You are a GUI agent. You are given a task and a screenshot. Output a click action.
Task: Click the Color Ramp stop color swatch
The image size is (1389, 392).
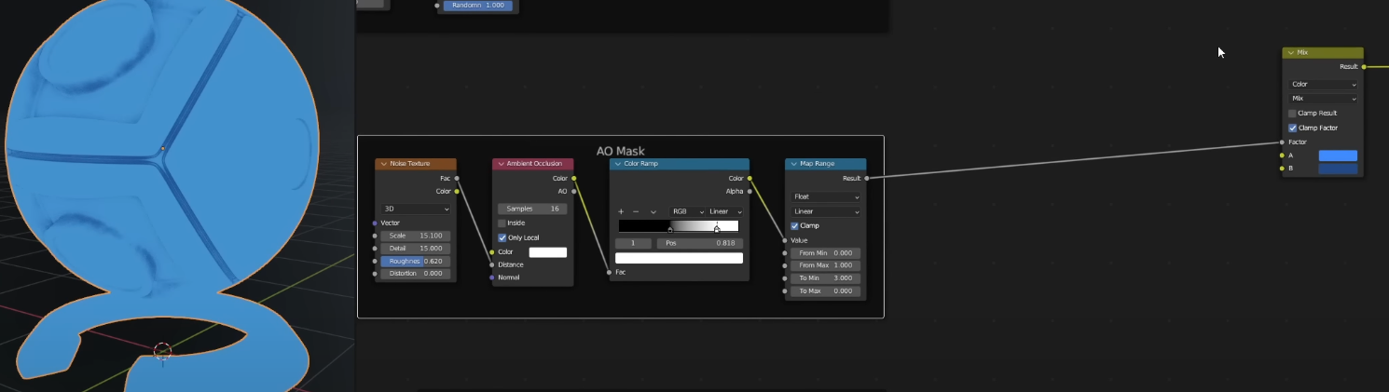(679, 258)
